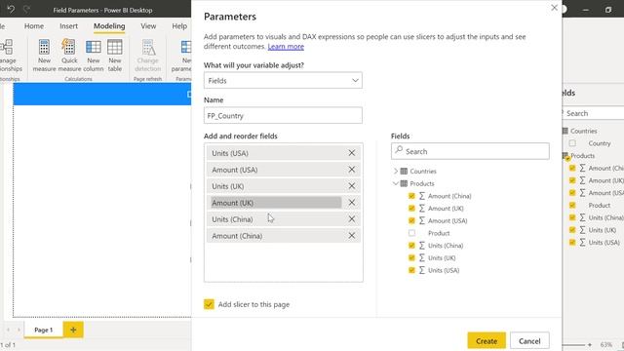Remove Units (China) from field list
The height and width of the screenshot is (351, 624).
(x=352, y=218)
